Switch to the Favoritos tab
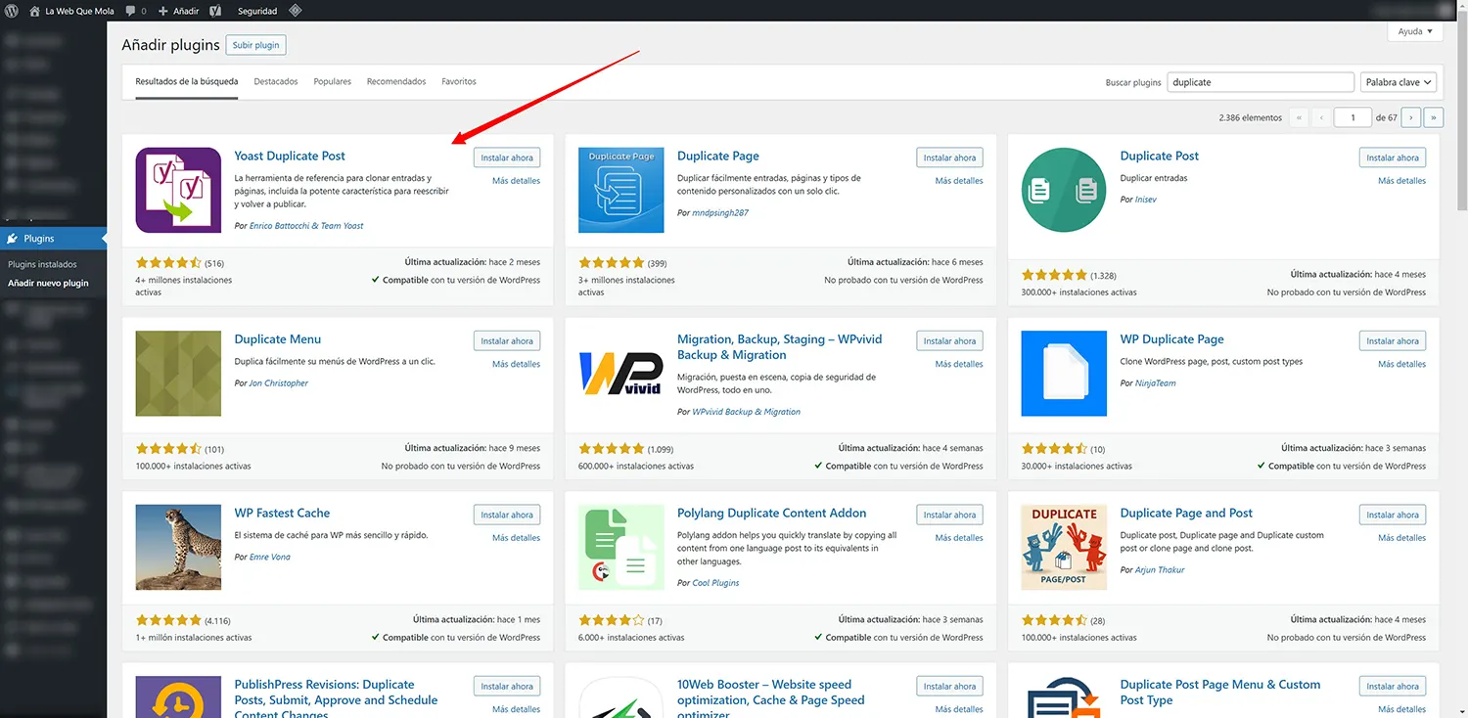 459,82
